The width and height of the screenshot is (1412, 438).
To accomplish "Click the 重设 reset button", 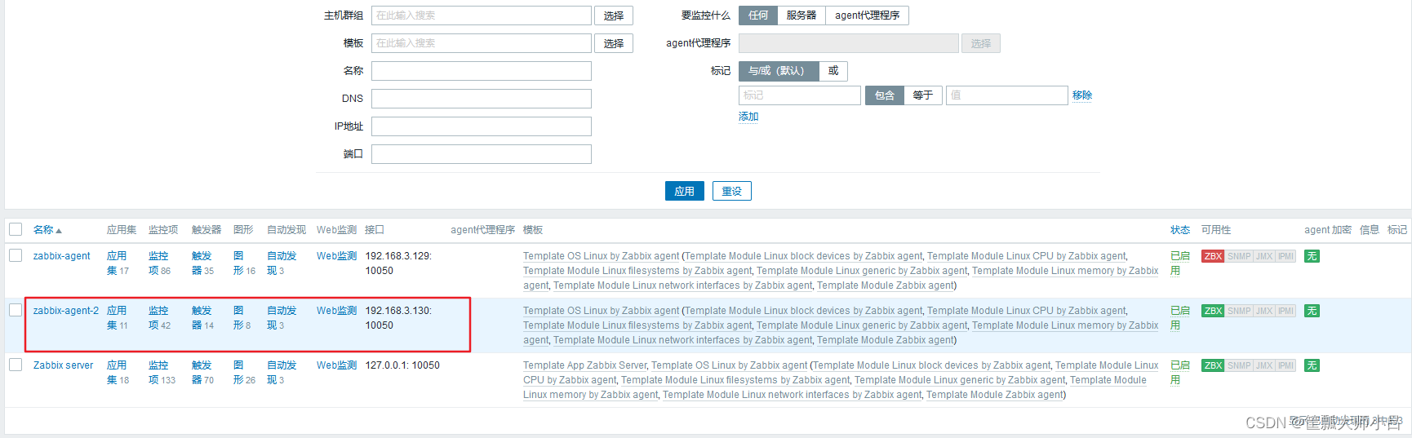I will point(732,191).
